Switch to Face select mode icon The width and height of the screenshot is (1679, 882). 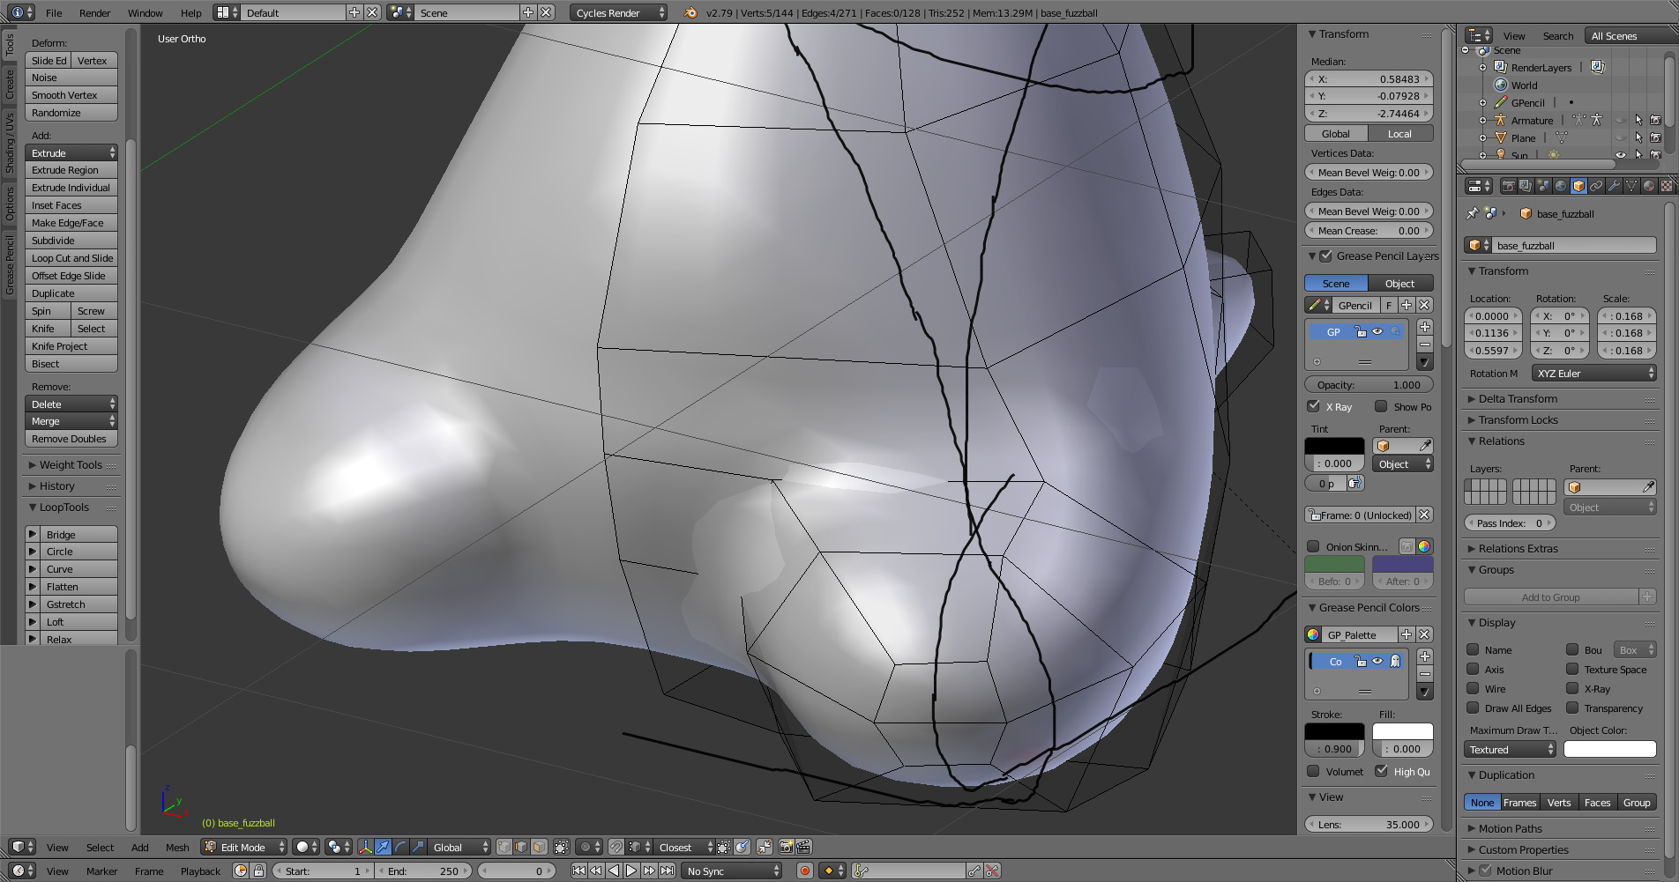pyautogui.click(x=539, y=847)
